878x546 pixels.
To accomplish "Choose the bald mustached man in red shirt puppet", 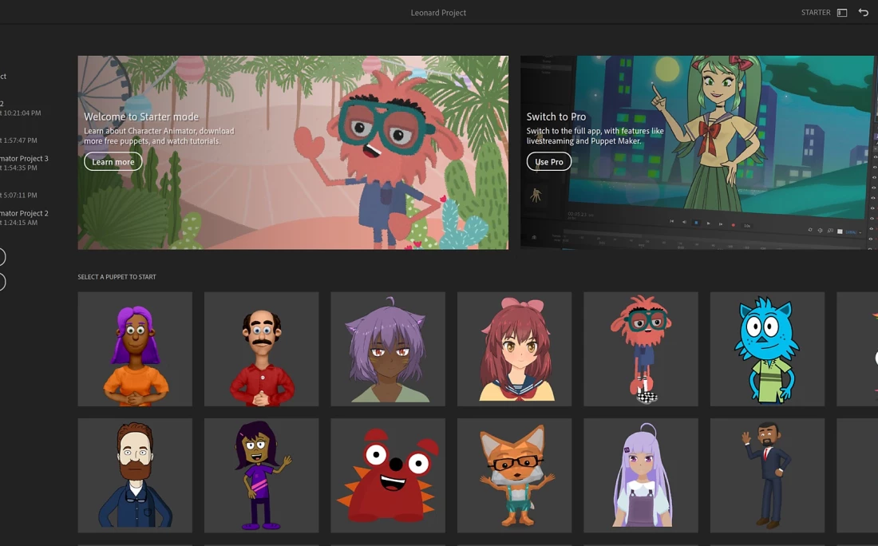I will [x=261, y=349].
